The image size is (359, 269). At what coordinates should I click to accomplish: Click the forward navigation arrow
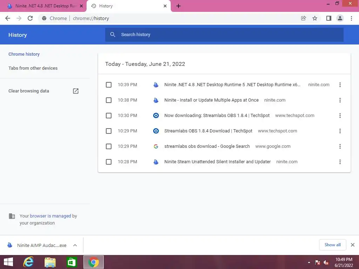19,18
